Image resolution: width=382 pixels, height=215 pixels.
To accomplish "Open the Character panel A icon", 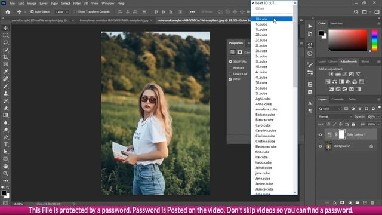I will [x=310, y=103].
